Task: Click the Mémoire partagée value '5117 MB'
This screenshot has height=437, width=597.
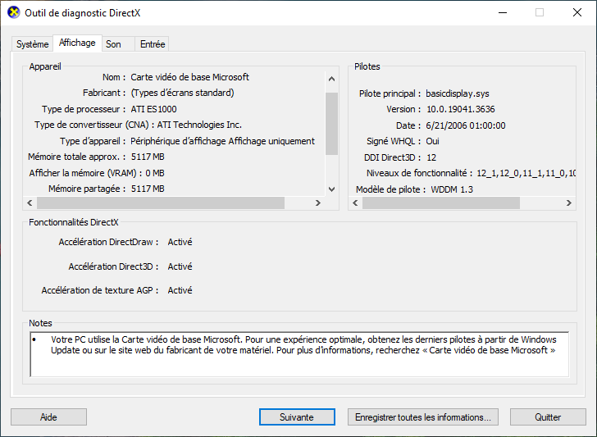Action: (148, 189)
